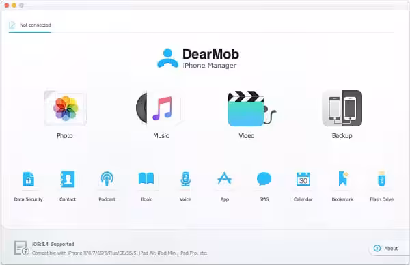Click the Calendar label
The image size is (410, 265).
[303, 199]
